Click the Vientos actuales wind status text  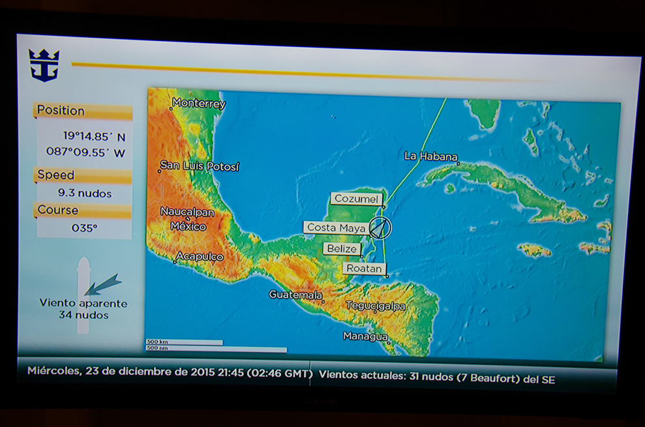[437, 376]
